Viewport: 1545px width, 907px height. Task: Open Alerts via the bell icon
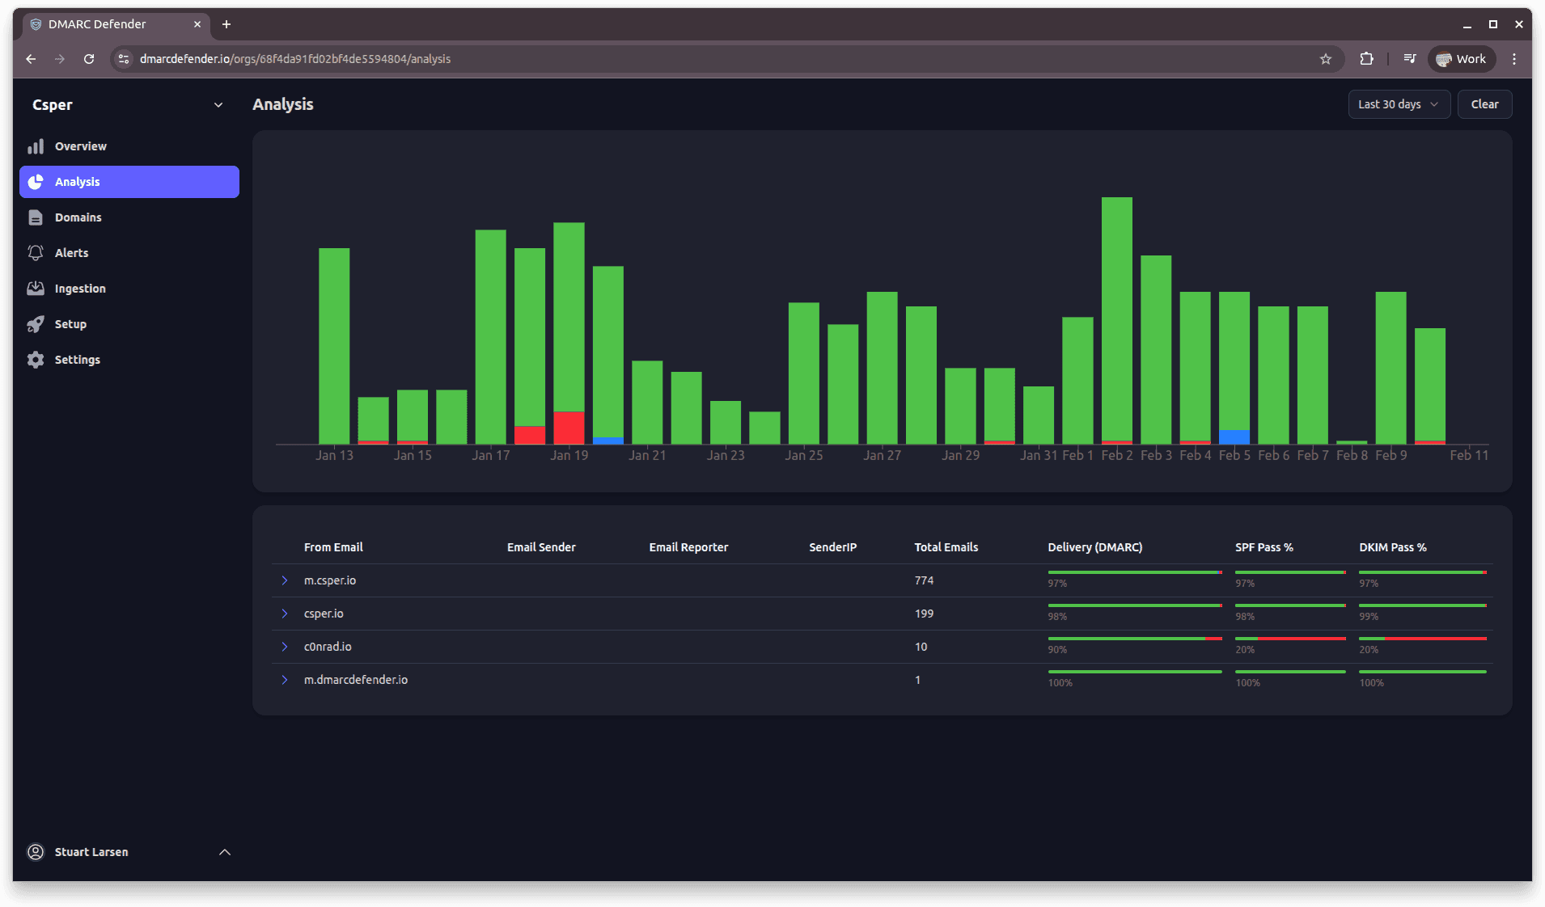[x=36, y=252]
